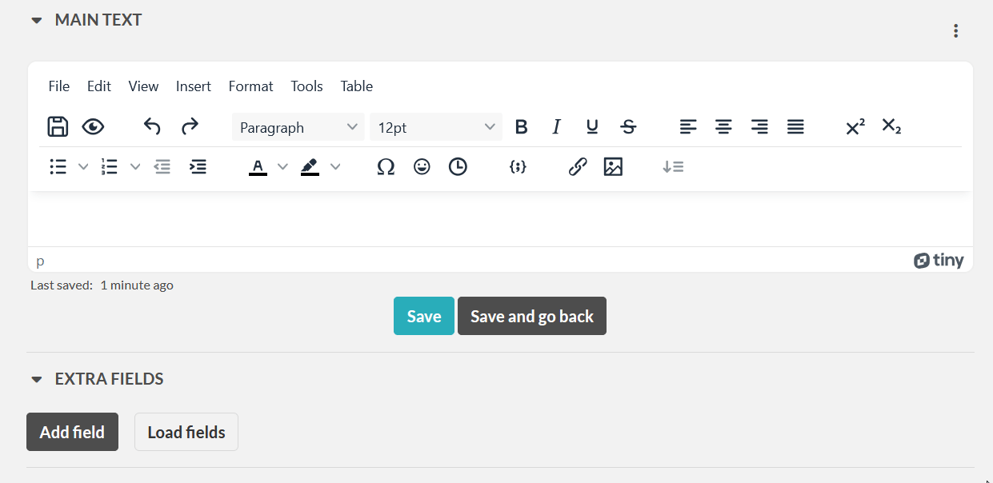
Task: Open the text color picker arrow
Action: click(x=282, y=166)
